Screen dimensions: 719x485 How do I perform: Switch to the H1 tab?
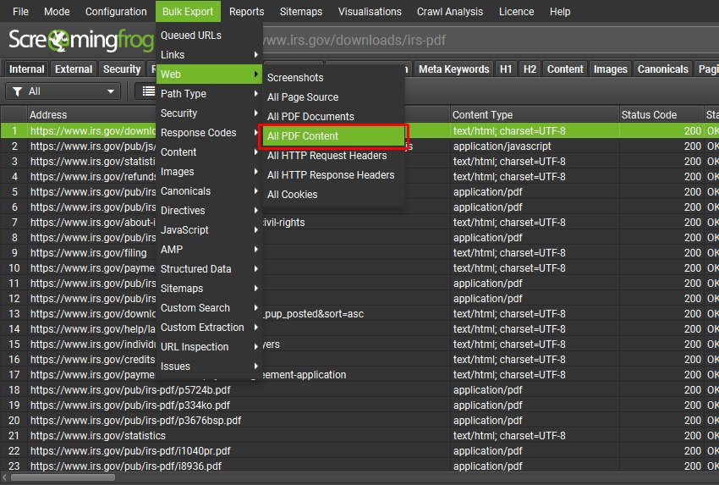pos(506,69)
